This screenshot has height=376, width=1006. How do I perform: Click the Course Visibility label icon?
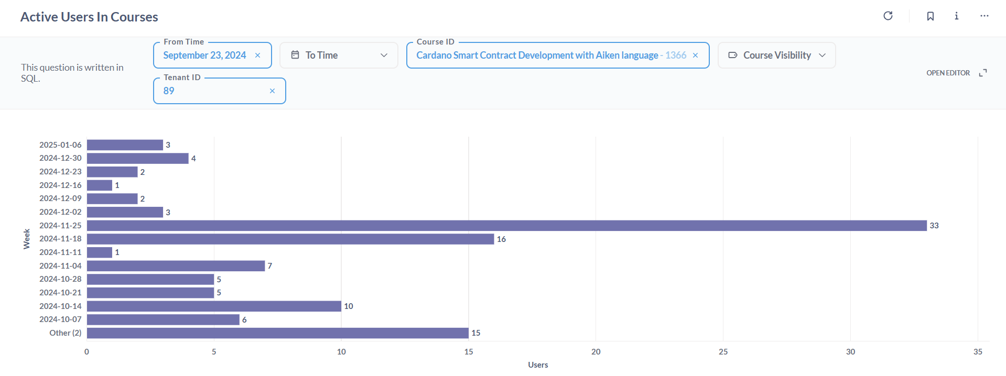pos(733,55)
